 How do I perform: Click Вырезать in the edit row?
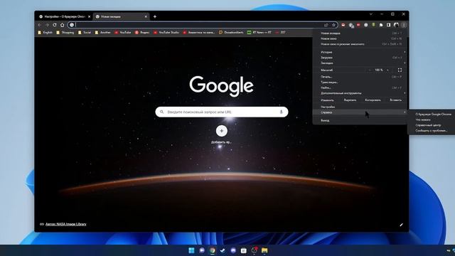pyautogui.click(x=350, y=100)
